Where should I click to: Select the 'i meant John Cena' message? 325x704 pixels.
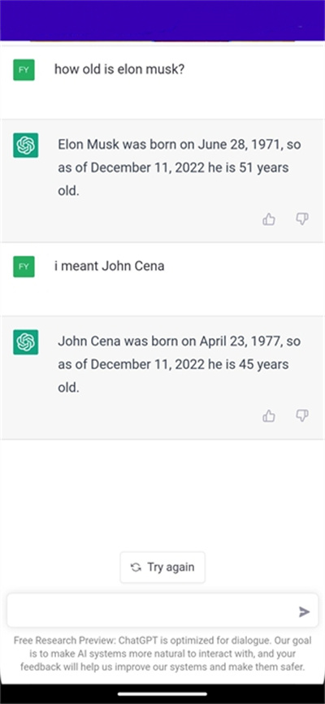coord(110,266)
